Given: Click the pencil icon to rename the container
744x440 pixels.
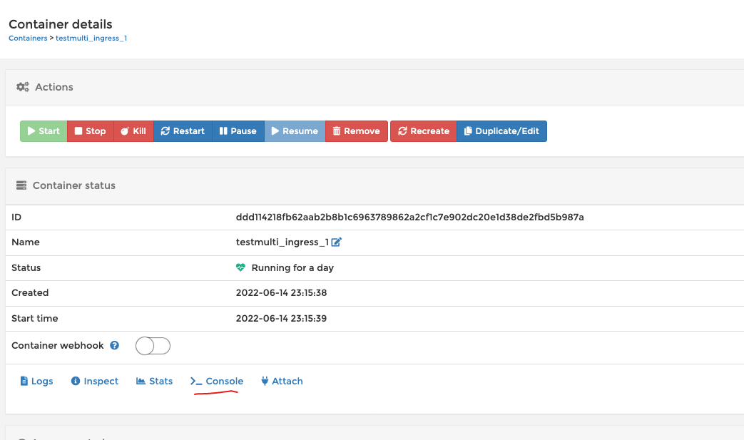Looking at the screenshot, I should coord(337,242).
